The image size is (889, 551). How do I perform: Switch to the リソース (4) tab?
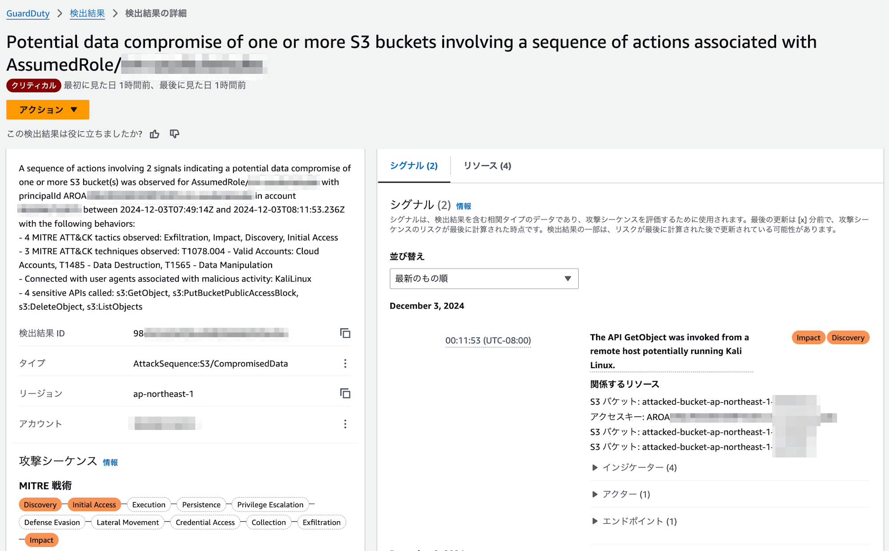tap(488, 166)
